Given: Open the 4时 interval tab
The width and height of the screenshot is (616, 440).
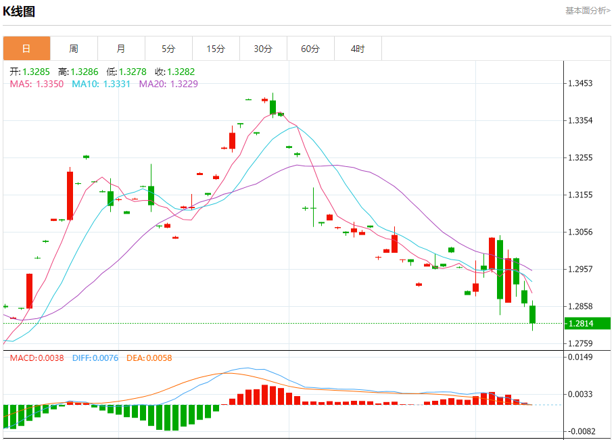Looking at the screenshot, I should [x=358, y=49].
